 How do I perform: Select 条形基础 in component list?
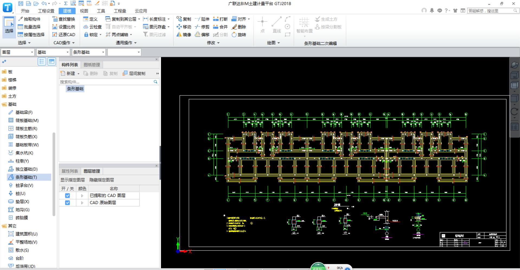click(x=75, y=89)
